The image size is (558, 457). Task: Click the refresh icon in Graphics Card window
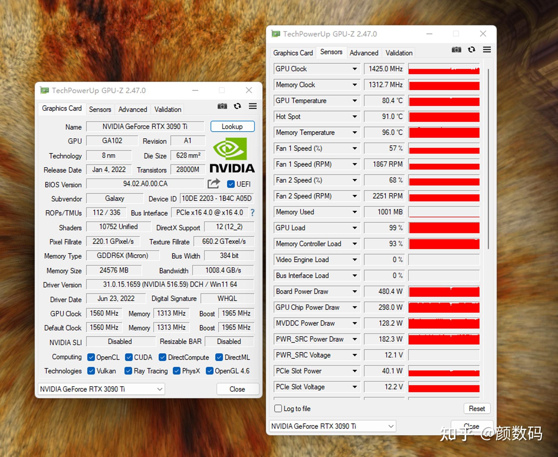click(x=237, y=106)
